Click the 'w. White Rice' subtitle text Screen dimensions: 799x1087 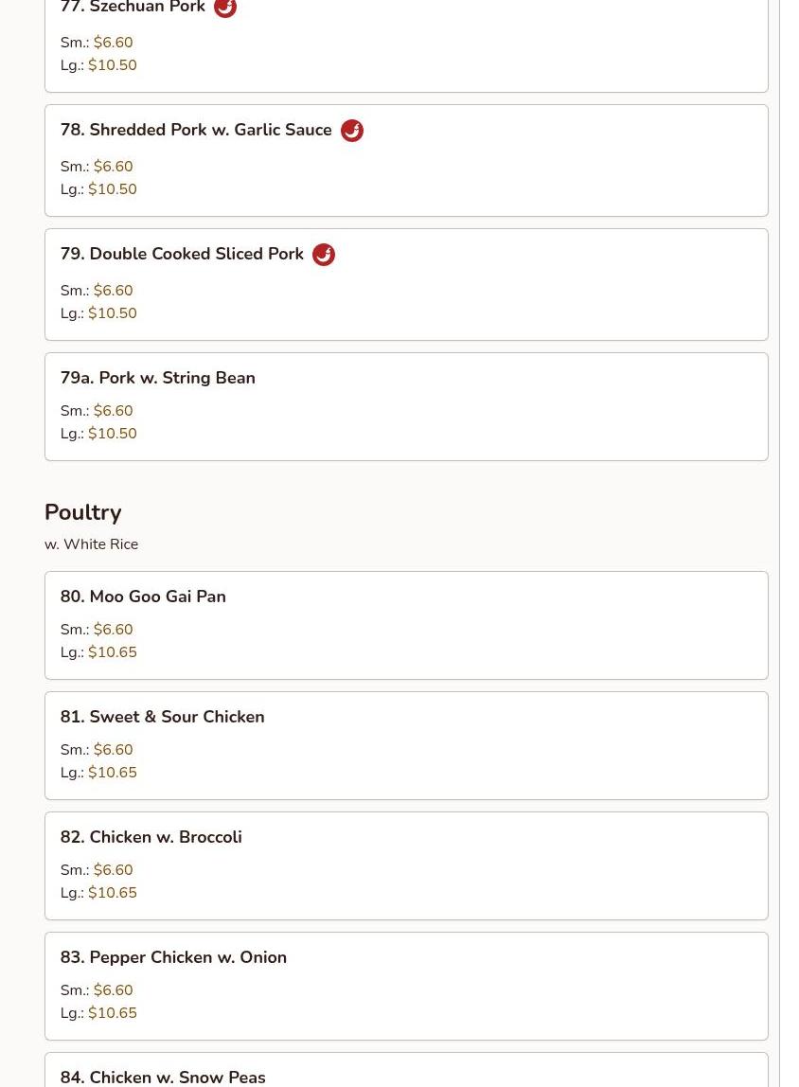point(92,544)
